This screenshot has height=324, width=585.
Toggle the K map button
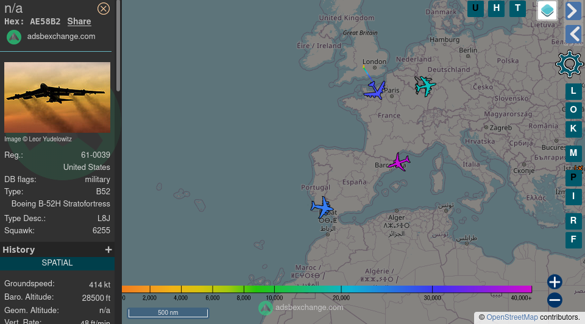pos(573,129)
